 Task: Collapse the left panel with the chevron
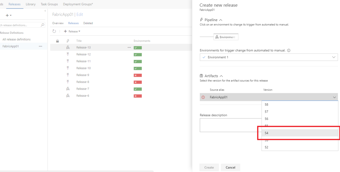click(x=45, y=11)
